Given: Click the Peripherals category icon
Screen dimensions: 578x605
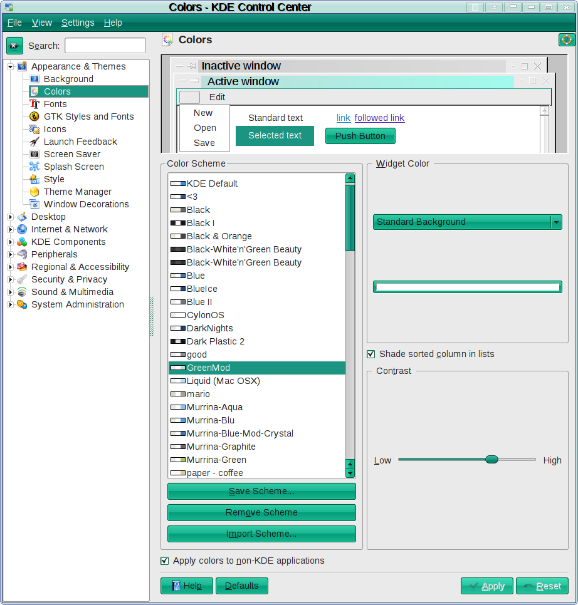Looking at the screenshot, I should click(x=23, y=254).
